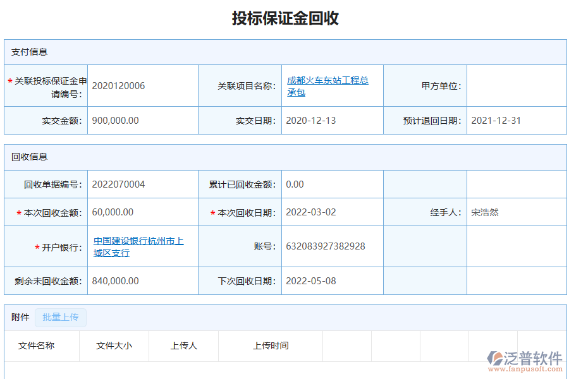Expand the 附件 attachment section
Image resolution: width=569 pixels, height=379 pixels.
pos(17,318)
